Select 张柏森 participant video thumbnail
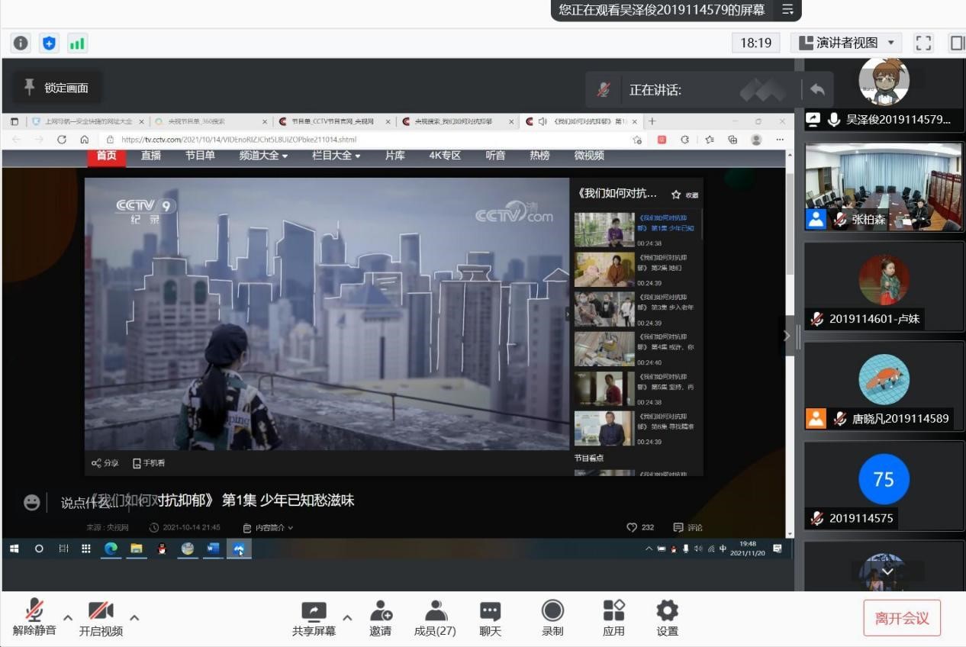This screenshot has height=647, width=966. pos(884,186)
